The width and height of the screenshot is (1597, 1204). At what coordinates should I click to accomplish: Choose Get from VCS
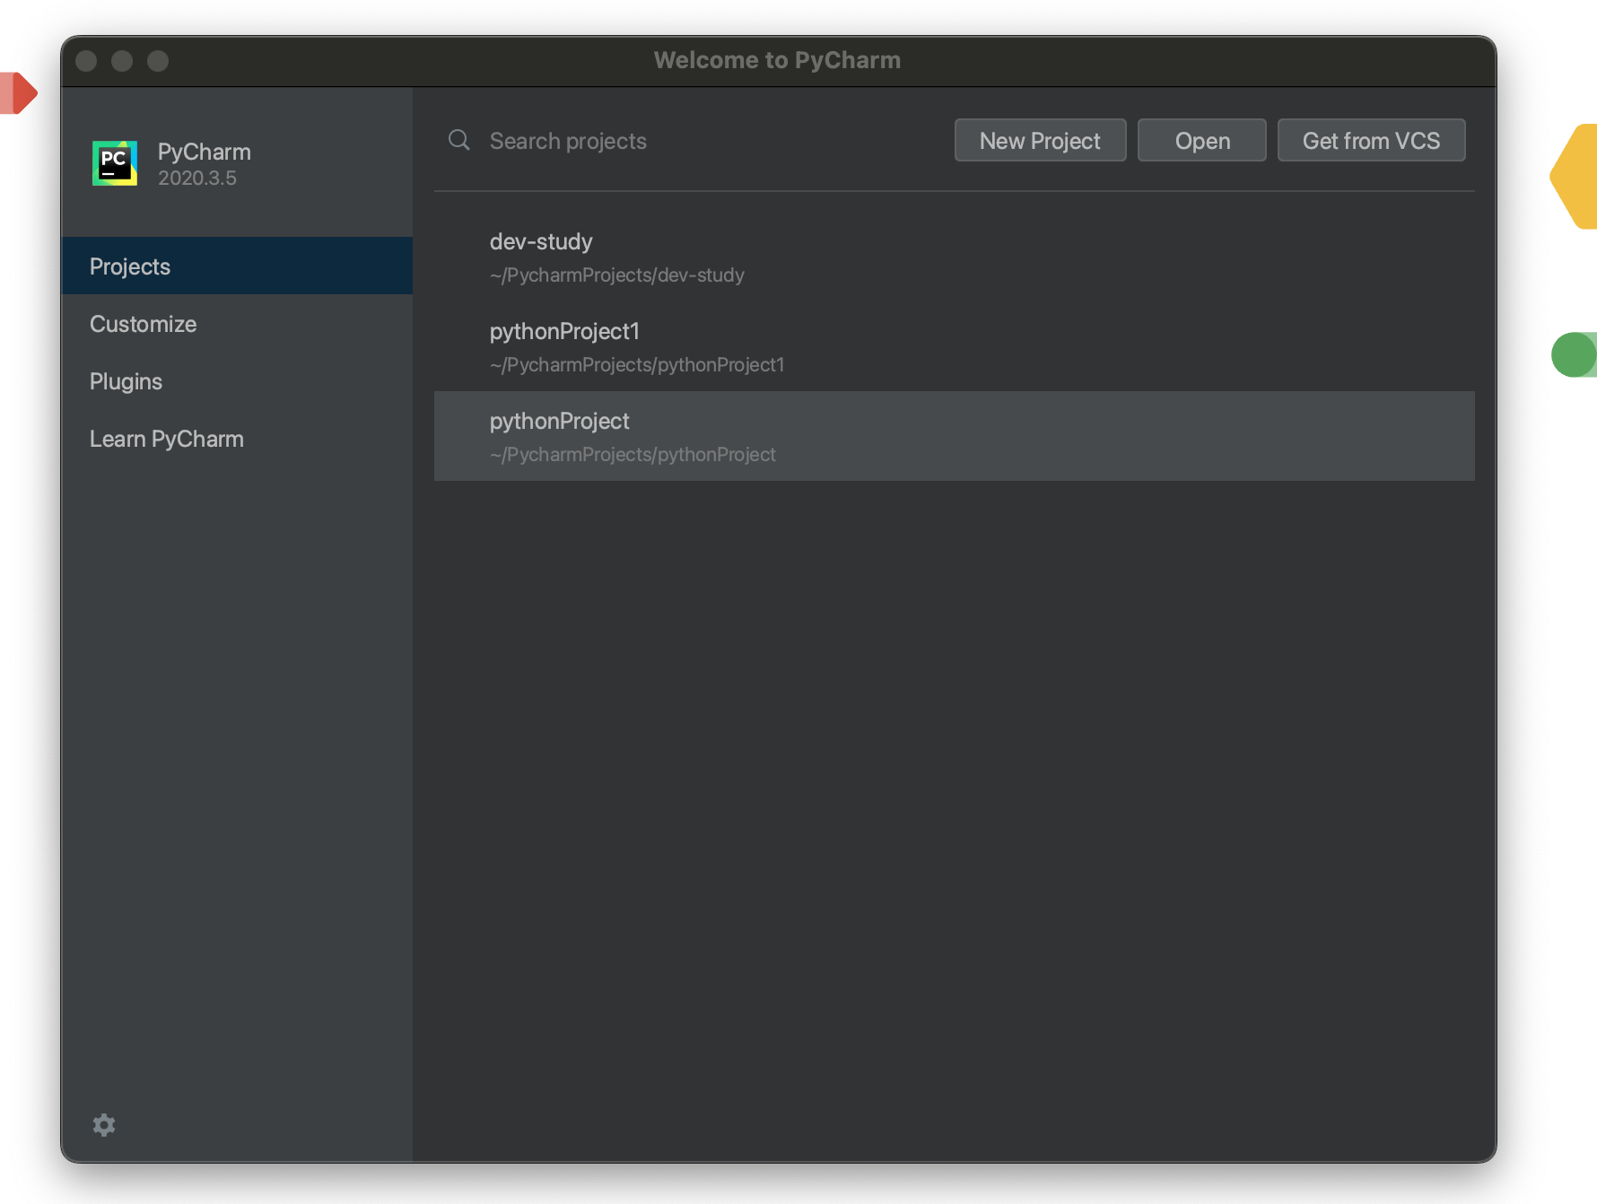(x=1370, y=141)
